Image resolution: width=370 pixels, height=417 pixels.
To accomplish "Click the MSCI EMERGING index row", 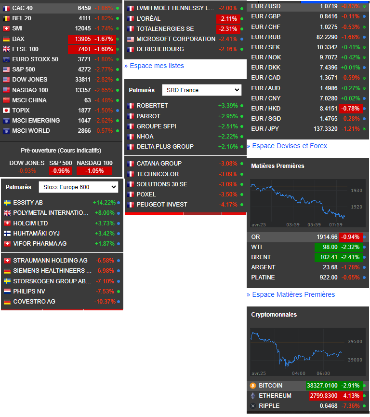I will [x=61, y=121].
